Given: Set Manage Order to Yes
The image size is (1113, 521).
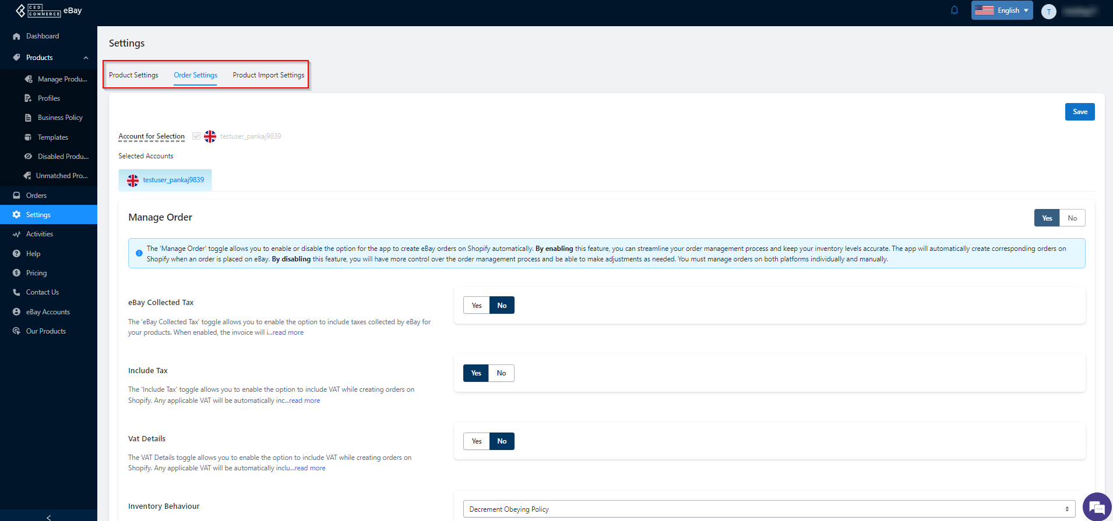Looking at the screenshot, I should point(1047,218).
